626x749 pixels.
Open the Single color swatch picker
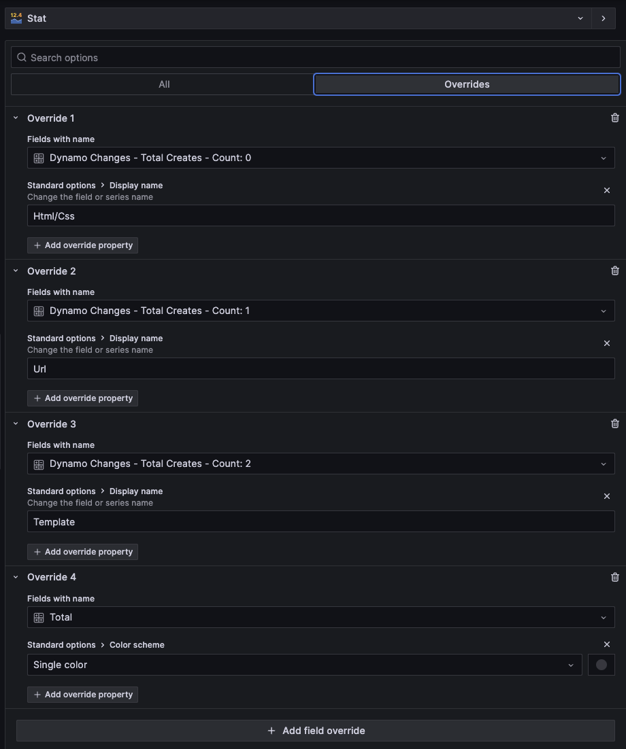(602, 665)
